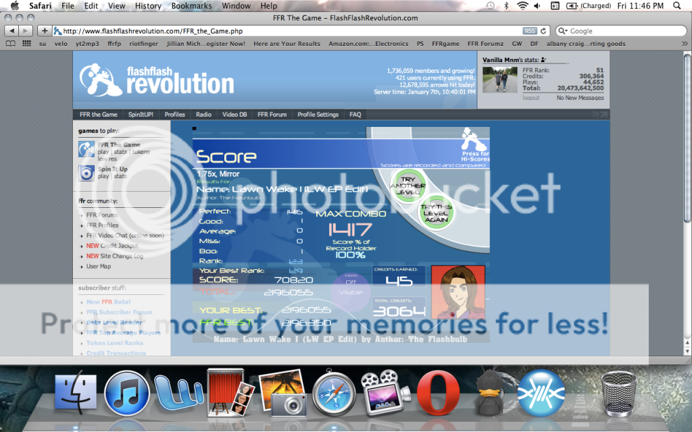This screenshot has width=692, height=432.
Task: Toggle the Mods Off Visible circle
Action: 351,288
